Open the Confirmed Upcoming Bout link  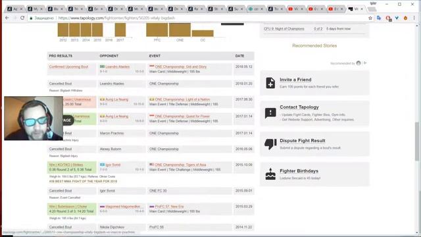pos(68,66)
